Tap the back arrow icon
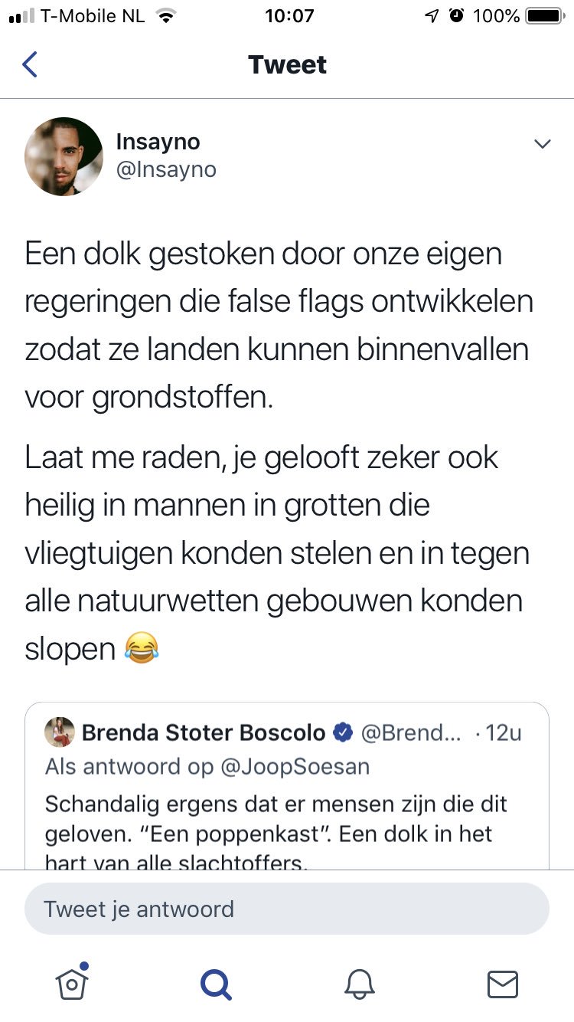Screen dimensions: 574x1022 coord(30,64)
